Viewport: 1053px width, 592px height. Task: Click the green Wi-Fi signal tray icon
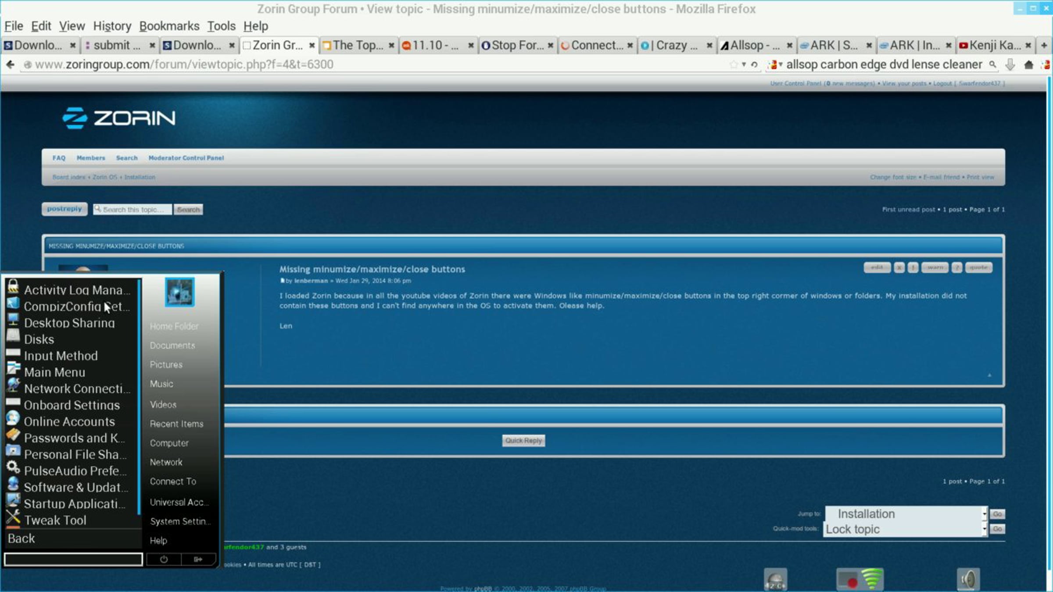click(872, 579)
